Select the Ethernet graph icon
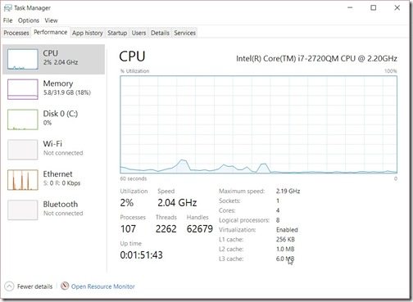The height and width of the screenshot is (302, 413). tap(23, 180)
